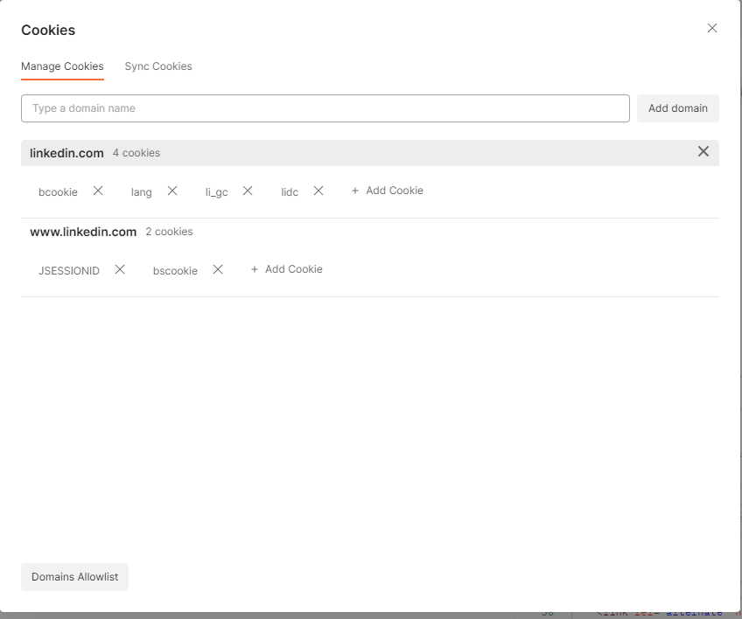Delete the bcookie cookie
The width and height of the screenshot is (742, 619).
98,191
